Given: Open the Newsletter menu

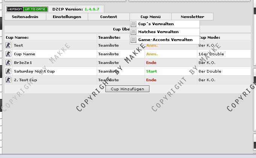Looking at the screenshot, I should coord(192,17).
